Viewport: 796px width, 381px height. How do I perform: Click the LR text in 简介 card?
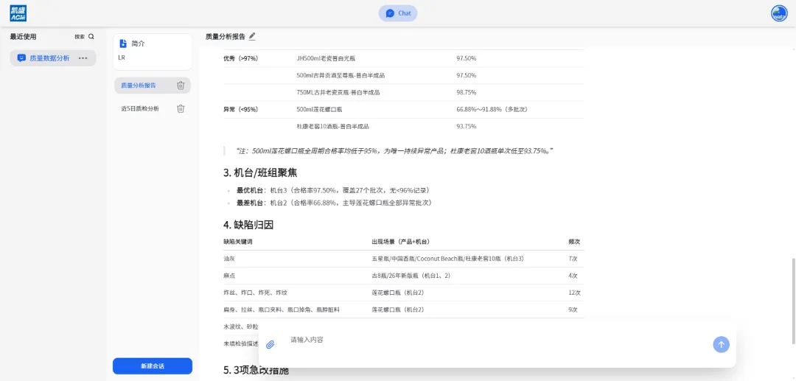pos(122,57)
